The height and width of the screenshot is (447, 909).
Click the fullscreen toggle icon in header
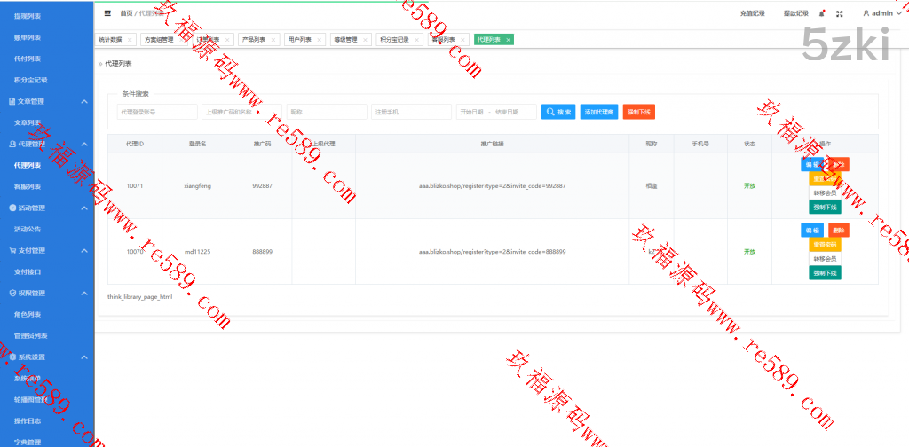839,13
